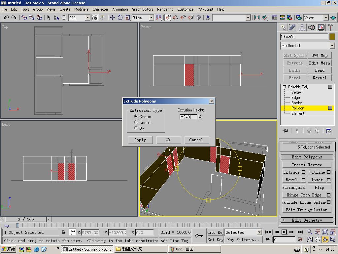
Task: Click the UVW Map modifier button
Action: point(320,56)
